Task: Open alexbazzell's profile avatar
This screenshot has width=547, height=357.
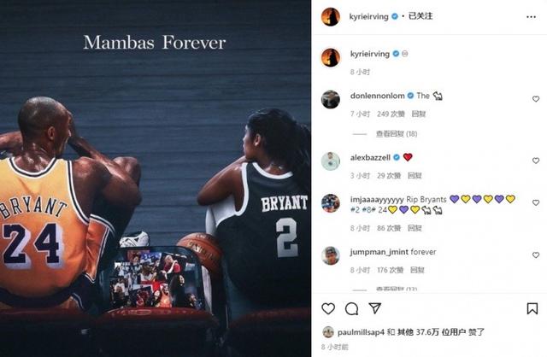Action: (331, 161)
